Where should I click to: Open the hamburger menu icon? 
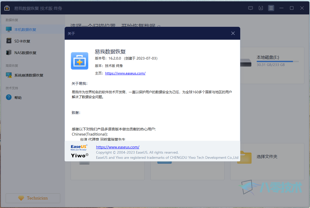click(271, 8)
